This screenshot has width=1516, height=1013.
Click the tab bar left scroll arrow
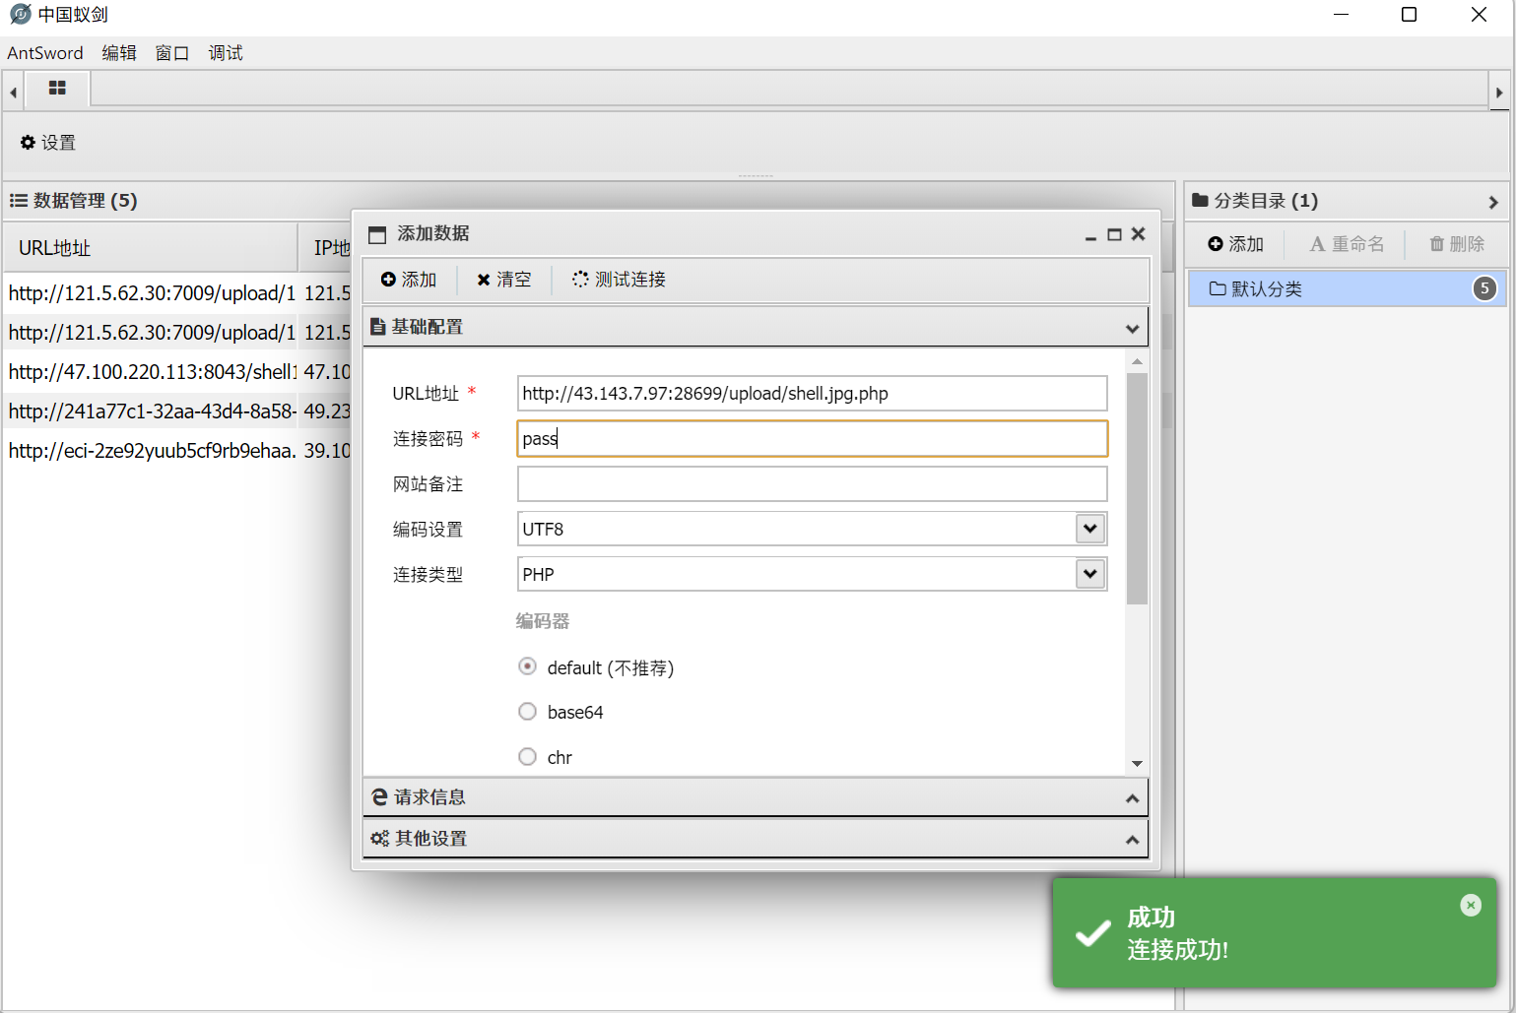[13, 93]
